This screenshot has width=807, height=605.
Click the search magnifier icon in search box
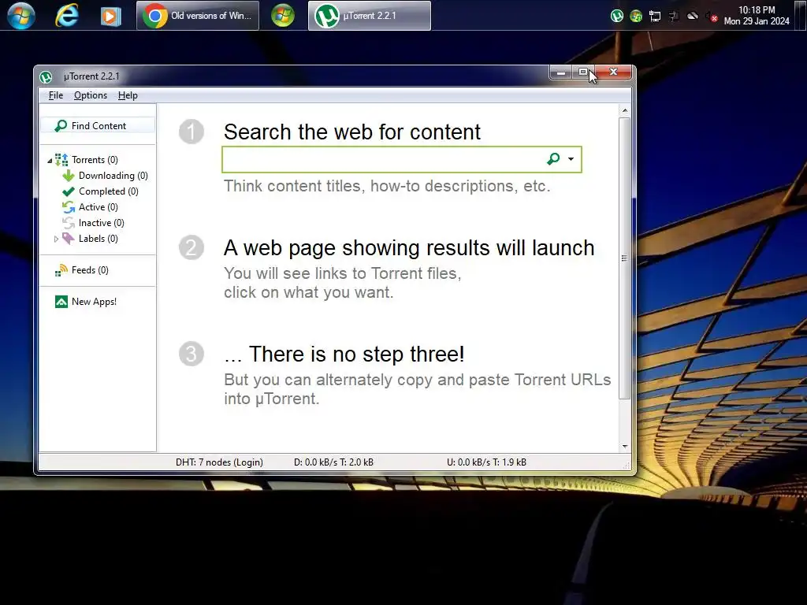[x=553, y=159]
